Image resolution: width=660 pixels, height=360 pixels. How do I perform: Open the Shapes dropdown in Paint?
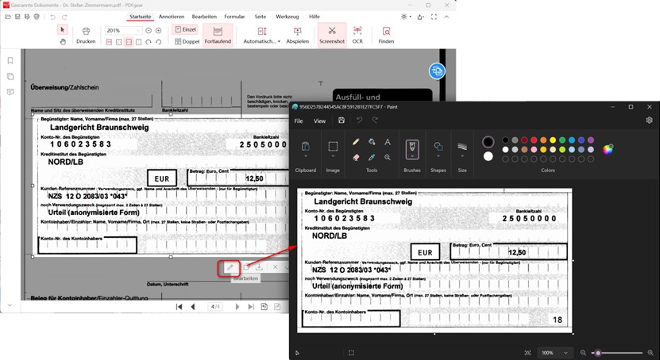click(438, 156)
